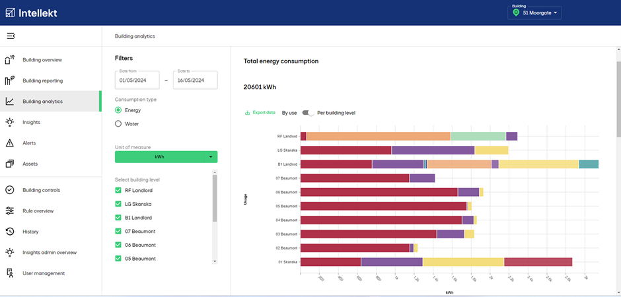Image resolution: width=621 pixels, height=297 pixels.
Task: Click the Building reporting icon
Action: click(10, 81)
